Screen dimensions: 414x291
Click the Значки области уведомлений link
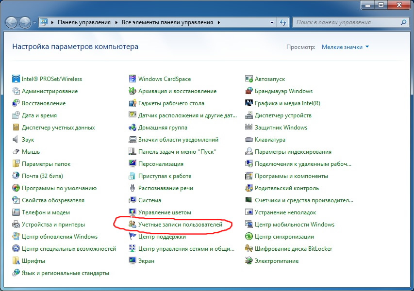[179, 140]
